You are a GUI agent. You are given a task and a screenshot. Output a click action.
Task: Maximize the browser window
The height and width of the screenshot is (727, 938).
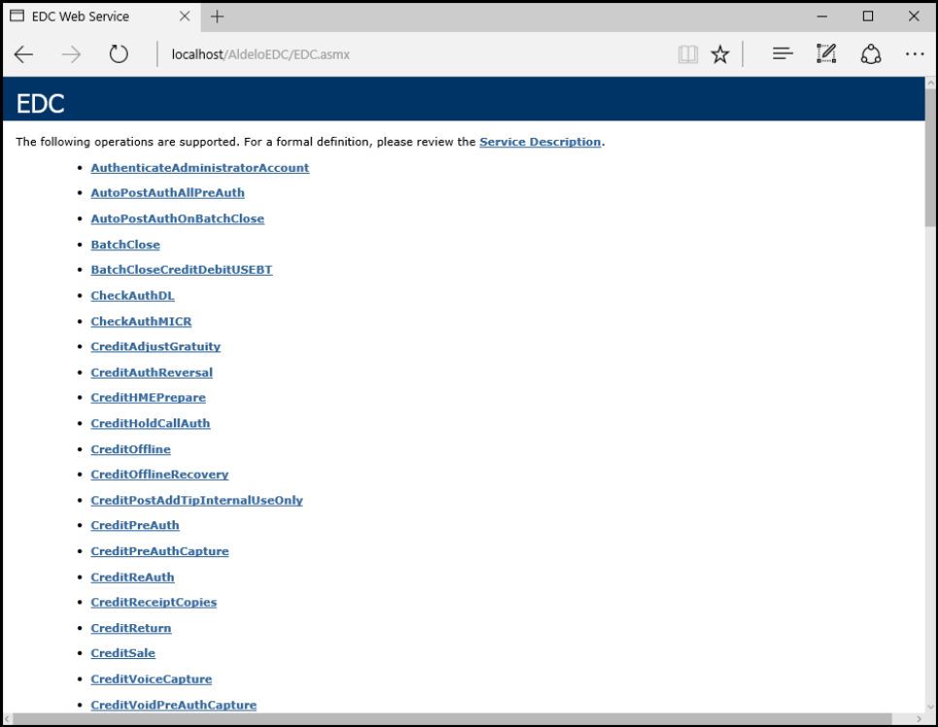(868, 17)
